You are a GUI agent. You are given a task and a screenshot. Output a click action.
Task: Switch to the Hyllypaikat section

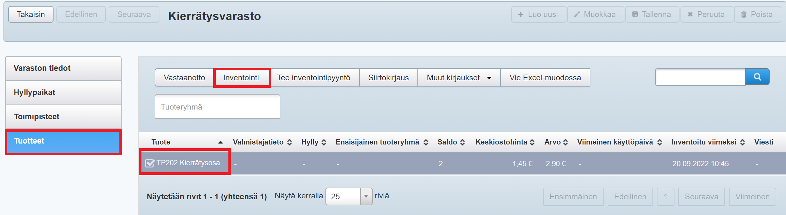point(63,93)
